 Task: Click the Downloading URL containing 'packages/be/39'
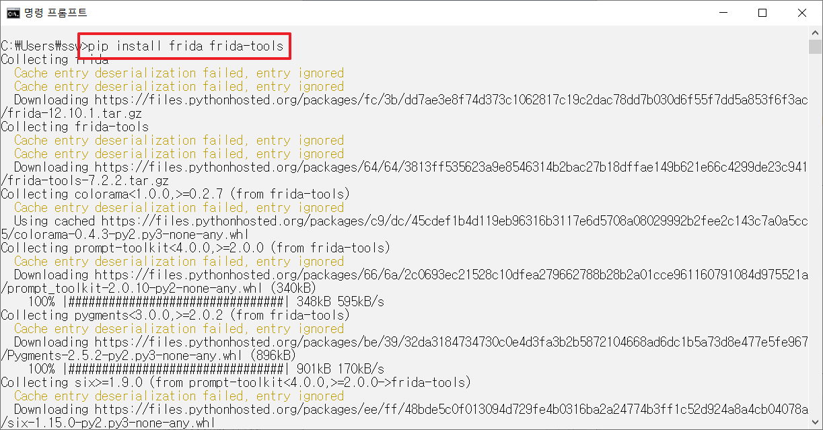410,342
